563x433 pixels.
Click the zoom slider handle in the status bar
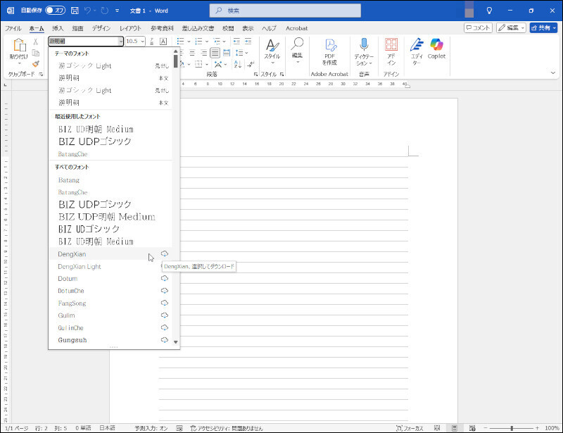pos(512,428)
